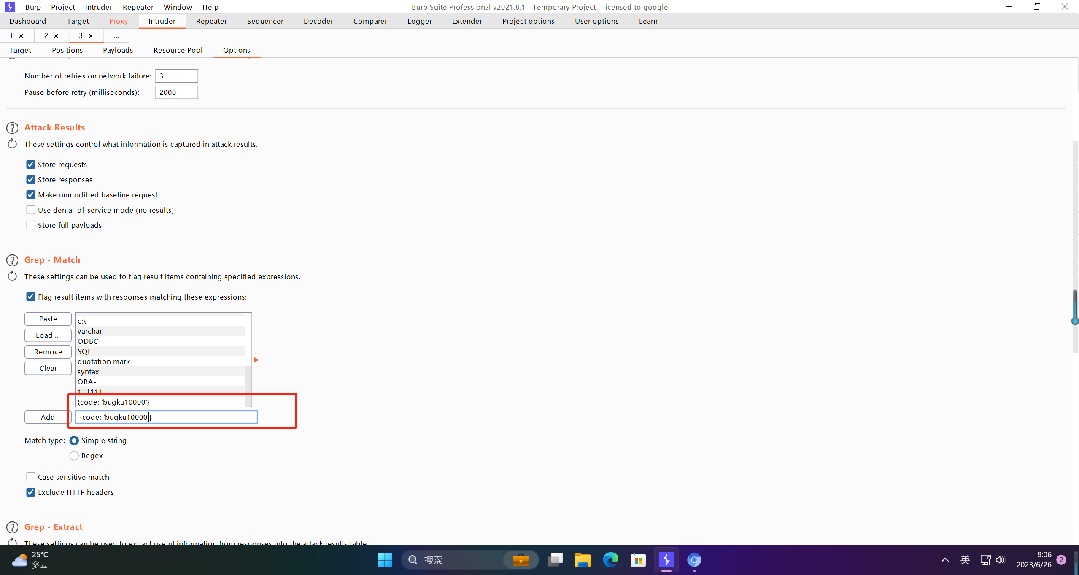Open Chrome from the taskbar
Image resolution: width=1079 pixels, height=575 pixels.
tap(694, 560)
